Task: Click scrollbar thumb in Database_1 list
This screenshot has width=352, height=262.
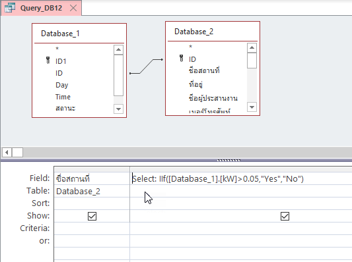Action: point(118,76)
